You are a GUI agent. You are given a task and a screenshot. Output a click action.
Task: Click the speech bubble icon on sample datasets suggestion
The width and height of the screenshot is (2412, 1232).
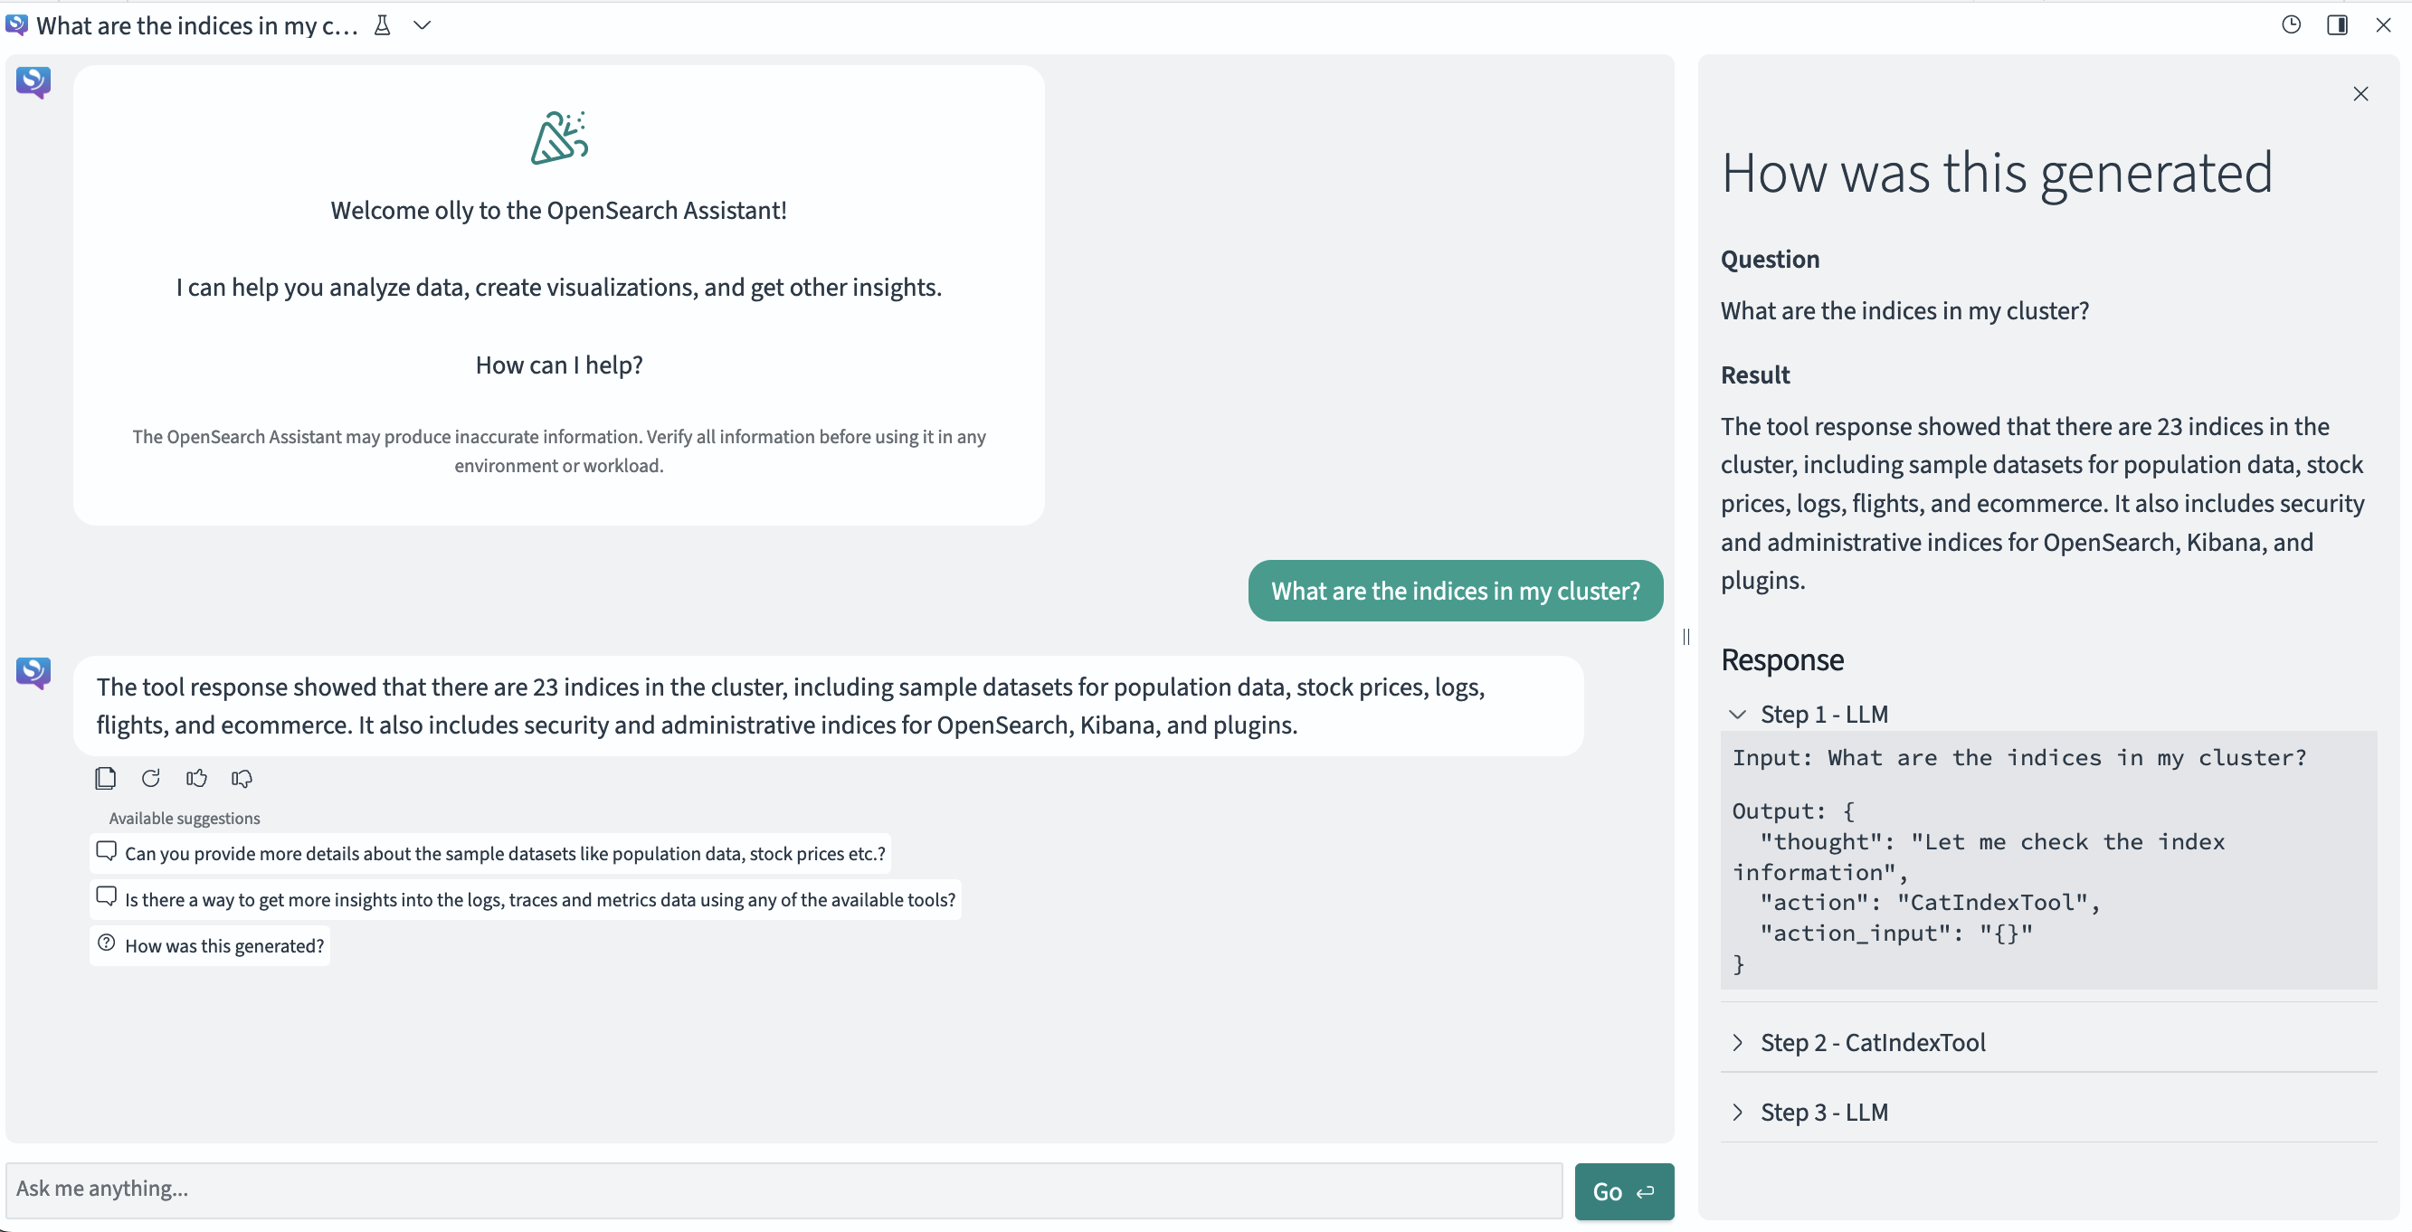coord(106,851)
